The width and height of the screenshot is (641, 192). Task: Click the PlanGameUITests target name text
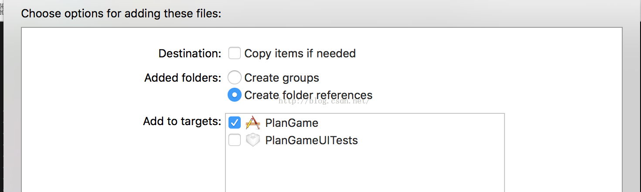[x=311, y=140]
